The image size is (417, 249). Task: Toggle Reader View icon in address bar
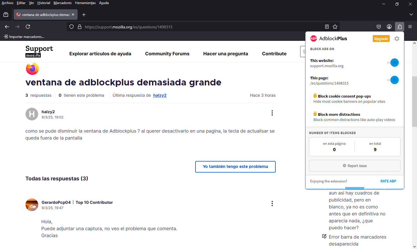click(x=327, y=27)
